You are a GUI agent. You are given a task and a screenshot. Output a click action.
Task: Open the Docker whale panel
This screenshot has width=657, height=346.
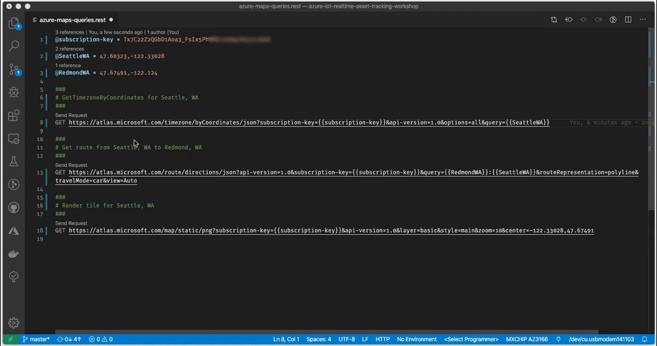pyautogui.click(x=14, y=254)
